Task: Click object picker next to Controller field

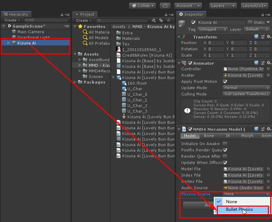Action: 268,69
